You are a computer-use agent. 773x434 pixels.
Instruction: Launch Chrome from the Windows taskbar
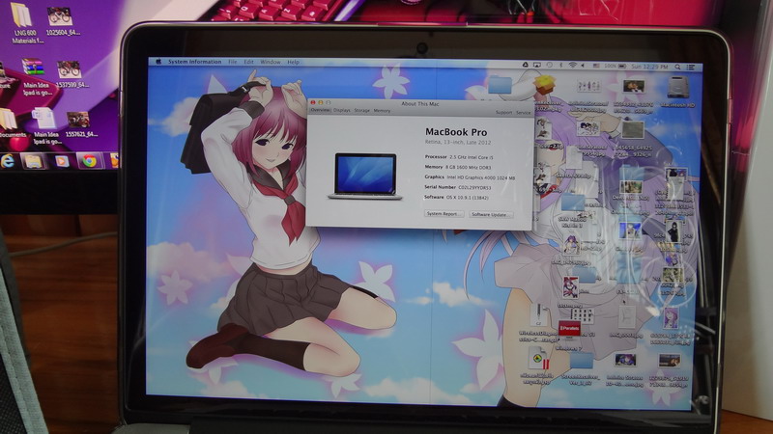89,161
